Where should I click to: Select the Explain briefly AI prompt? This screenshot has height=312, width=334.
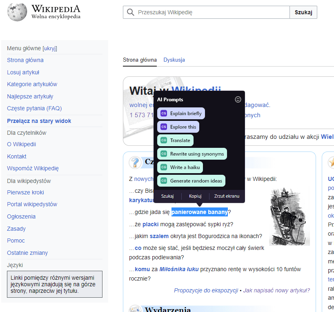(181, 113)
